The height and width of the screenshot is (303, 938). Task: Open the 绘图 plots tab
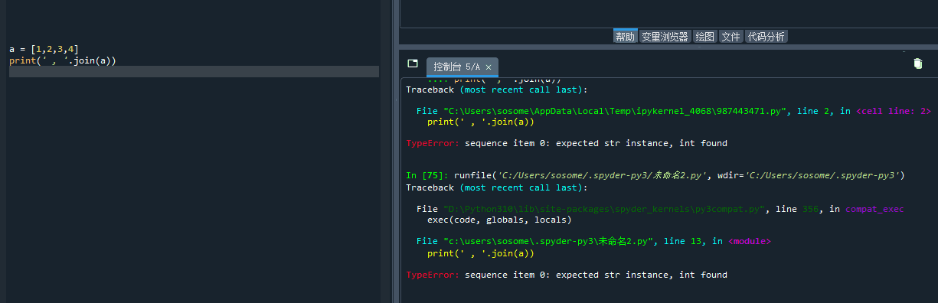pyautogui.click(x=704, y=37)
